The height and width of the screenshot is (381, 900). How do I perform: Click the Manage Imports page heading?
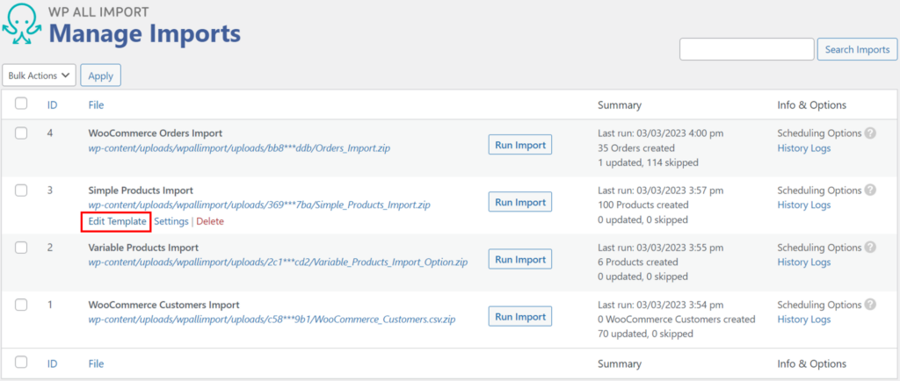[x=144, y=34]
